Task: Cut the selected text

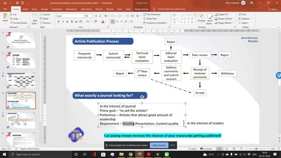Action: (x=13, y=14)
